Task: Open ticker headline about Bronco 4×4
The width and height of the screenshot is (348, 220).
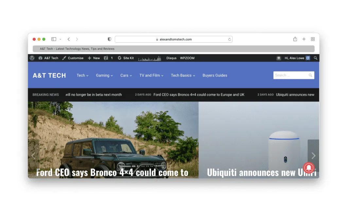Action: point(199,95)
